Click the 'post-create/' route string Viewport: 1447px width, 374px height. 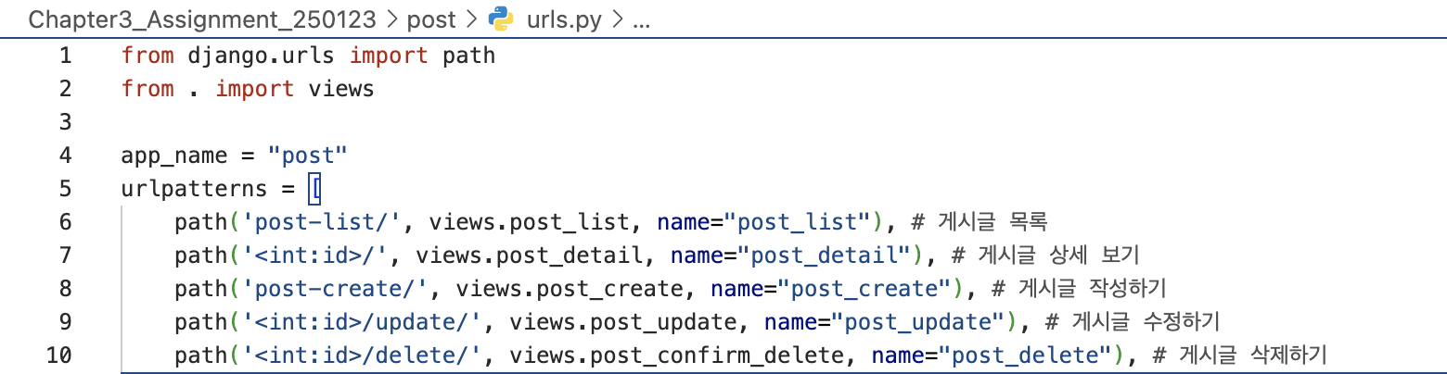[335, 288]
